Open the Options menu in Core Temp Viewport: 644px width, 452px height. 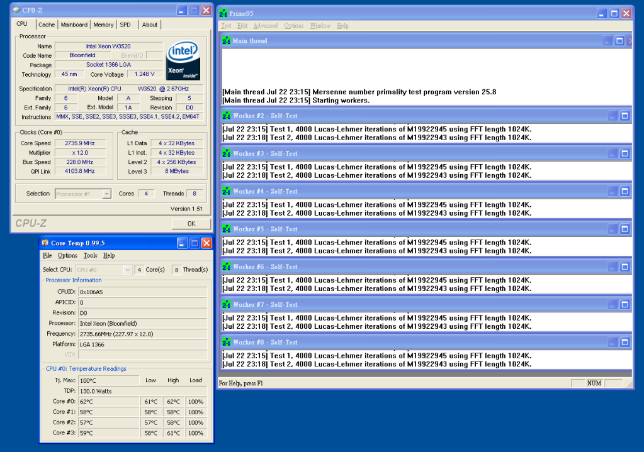(67, 255)
